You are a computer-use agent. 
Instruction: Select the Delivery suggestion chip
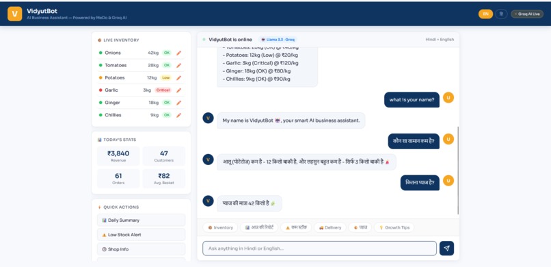(x=330, y=227)
